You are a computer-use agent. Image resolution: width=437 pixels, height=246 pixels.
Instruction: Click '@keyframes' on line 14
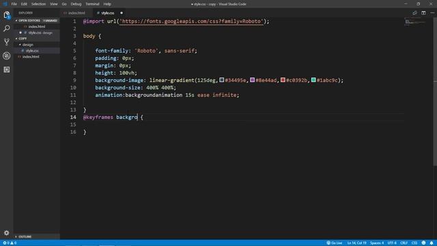pos(98,117)
